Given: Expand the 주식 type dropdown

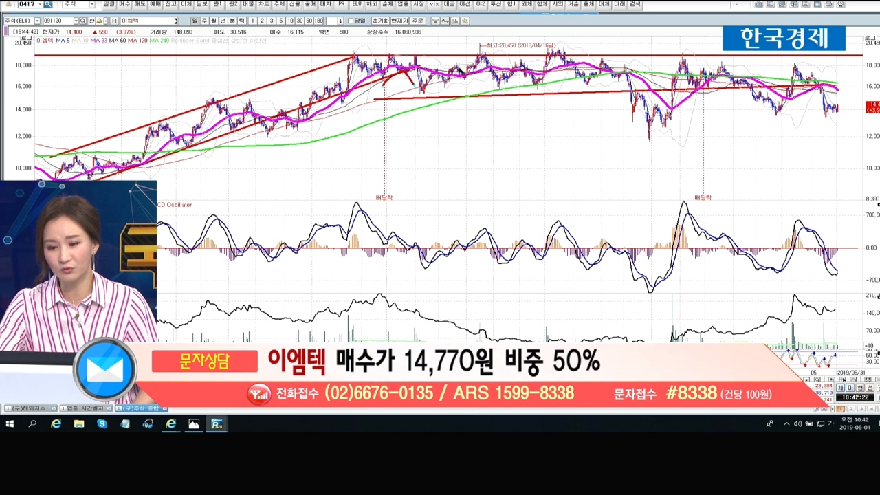Looking at the screenshot, I should click(91, 4).
